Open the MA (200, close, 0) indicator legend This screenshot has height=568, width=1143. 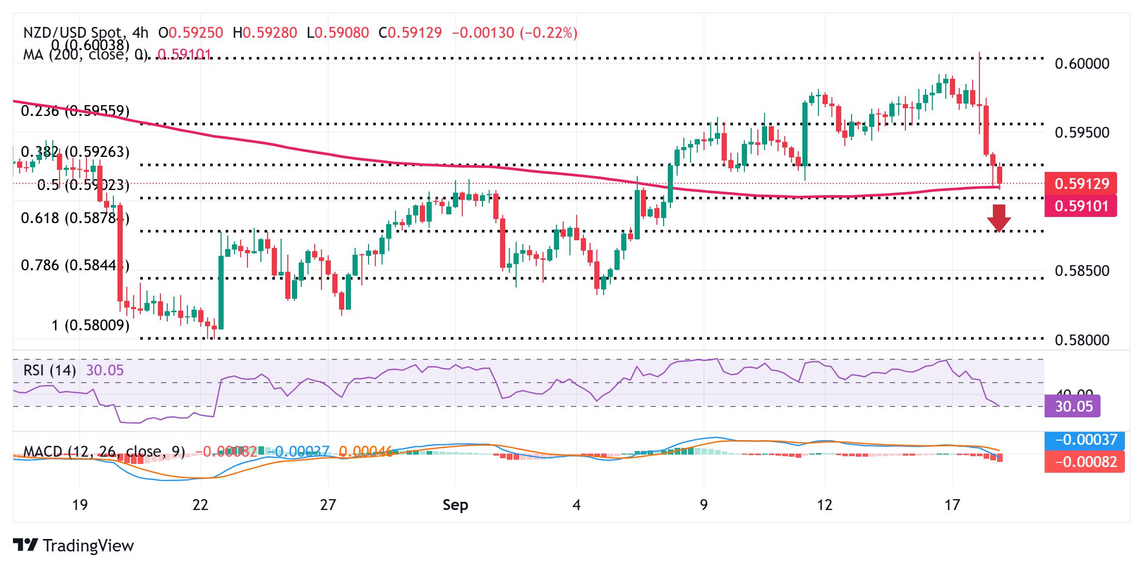pyautogui.click(x=85, y=54)
